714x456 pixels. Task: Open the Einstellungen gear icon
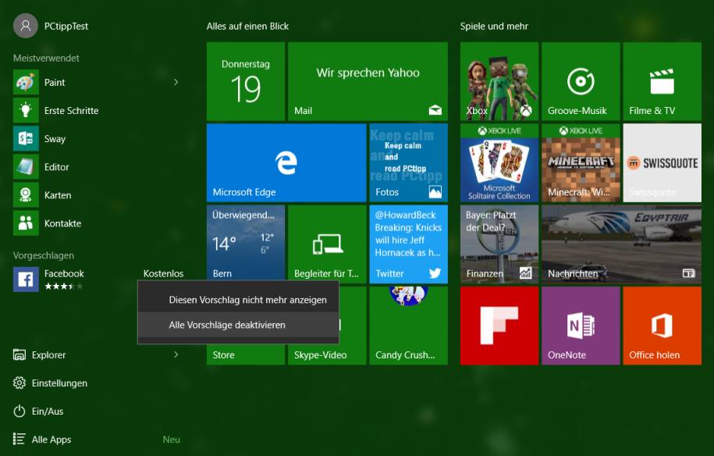[x=20, y=383]
